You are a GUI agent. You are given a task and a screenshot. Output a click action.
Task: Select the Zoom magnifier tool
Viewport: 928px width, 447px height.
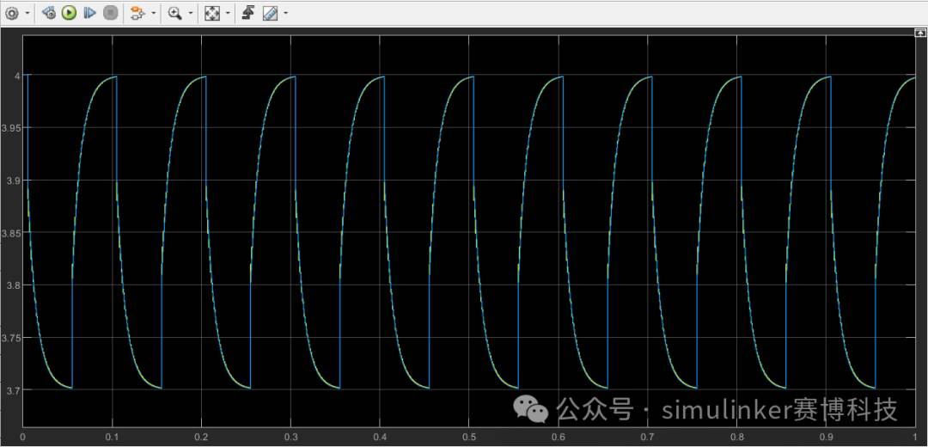tap(174, 12)
